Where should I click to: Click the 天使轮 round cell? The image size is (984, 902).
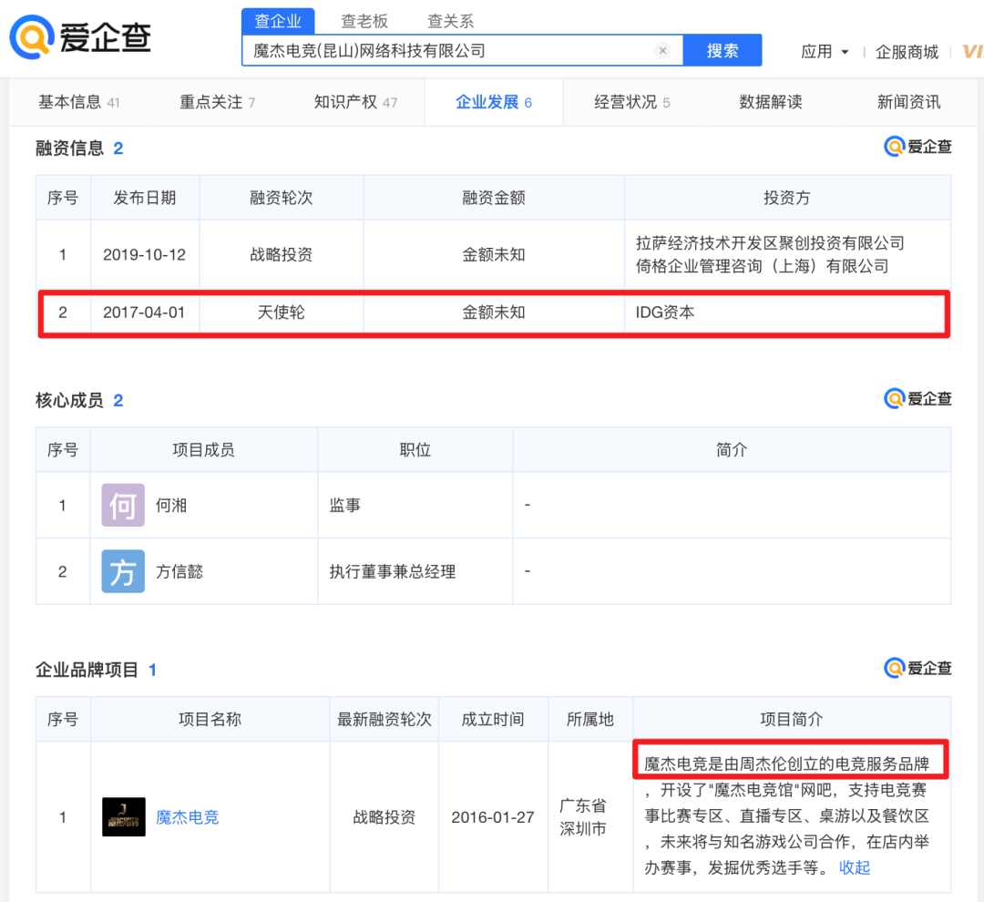click(282, 312)
